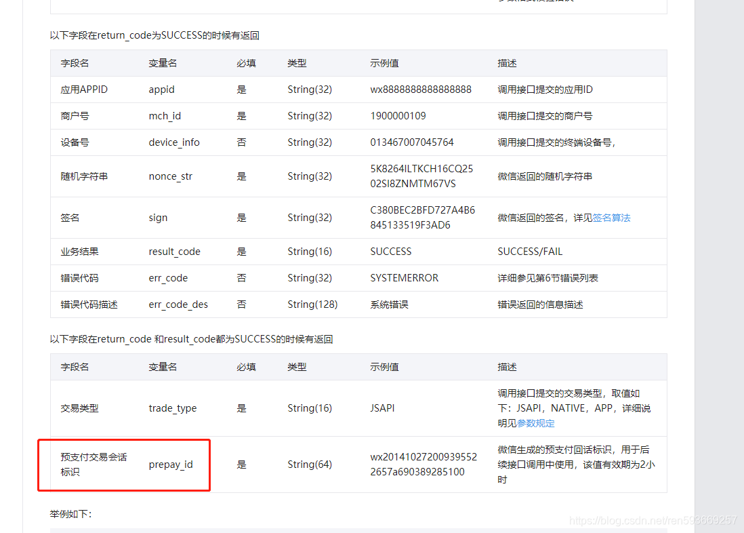Viewport: 744px width, 533px height.
Task: Click the prepay_id example value wx2014102720093955
Action: click(x=423, y=464)
